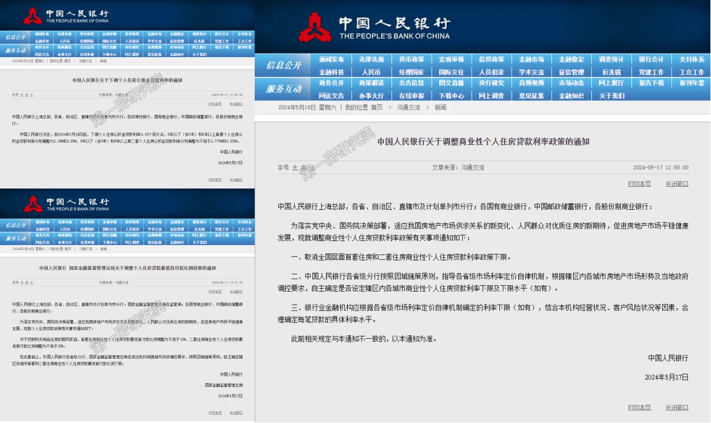This screenshot has height=423, width=711.
Task: Set font size 中 on the 商业性个人住房贷款 notice
Action: [304, 167]
